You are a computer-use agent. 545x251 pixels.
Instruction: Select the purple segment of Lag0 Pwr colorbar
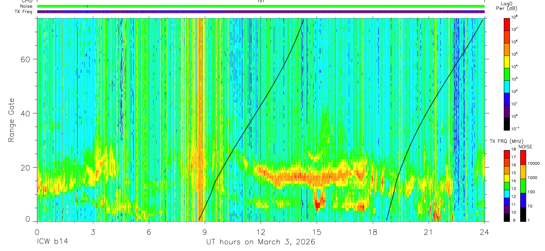point(507,111)
